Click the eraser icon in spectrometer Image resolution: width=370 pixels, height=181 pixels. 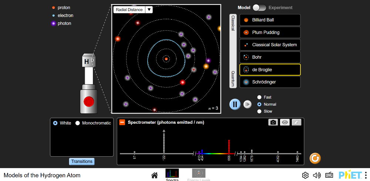coord(296,122)
